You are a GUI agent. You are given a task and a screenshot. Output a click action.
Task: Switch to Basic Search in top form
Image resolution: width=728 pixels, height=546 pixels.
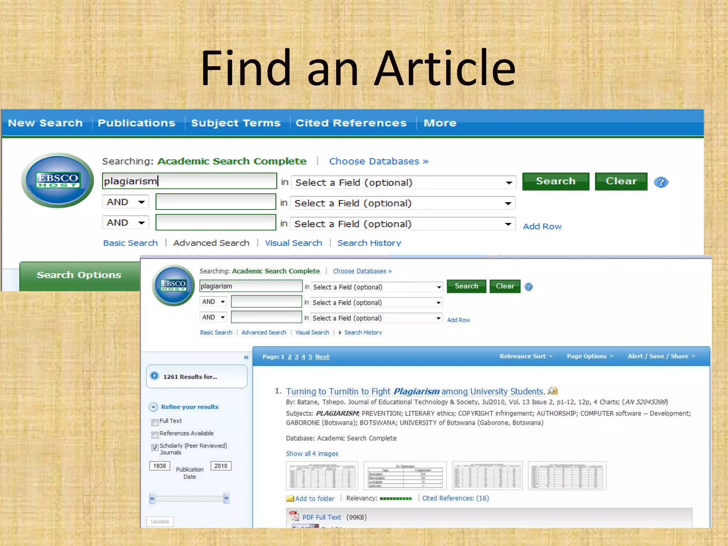point(130,243)
